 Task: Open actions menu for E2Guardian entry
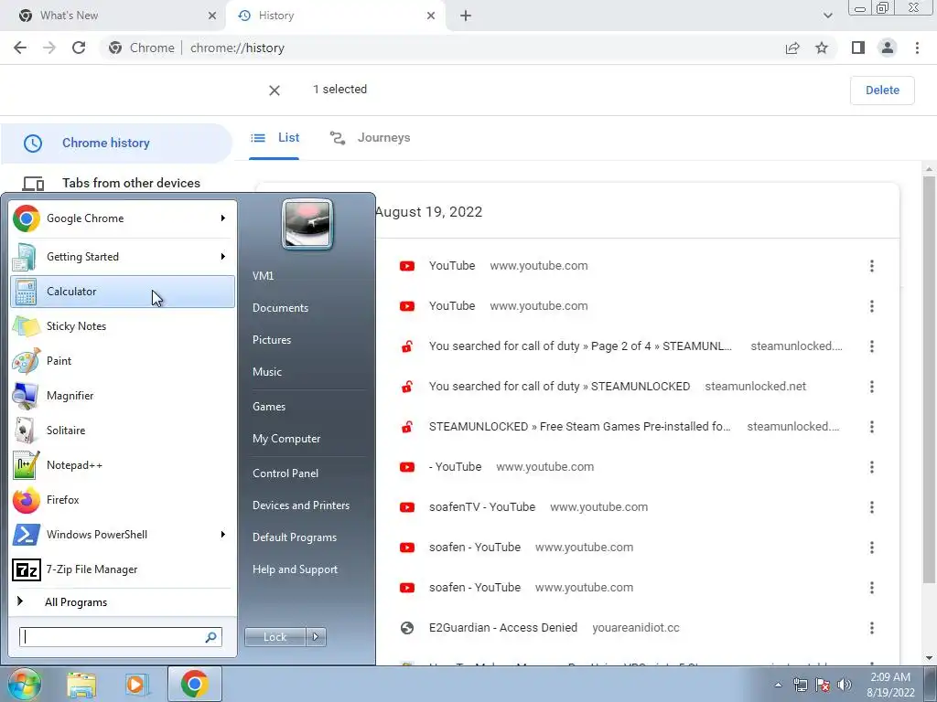[x=872, y=628]
